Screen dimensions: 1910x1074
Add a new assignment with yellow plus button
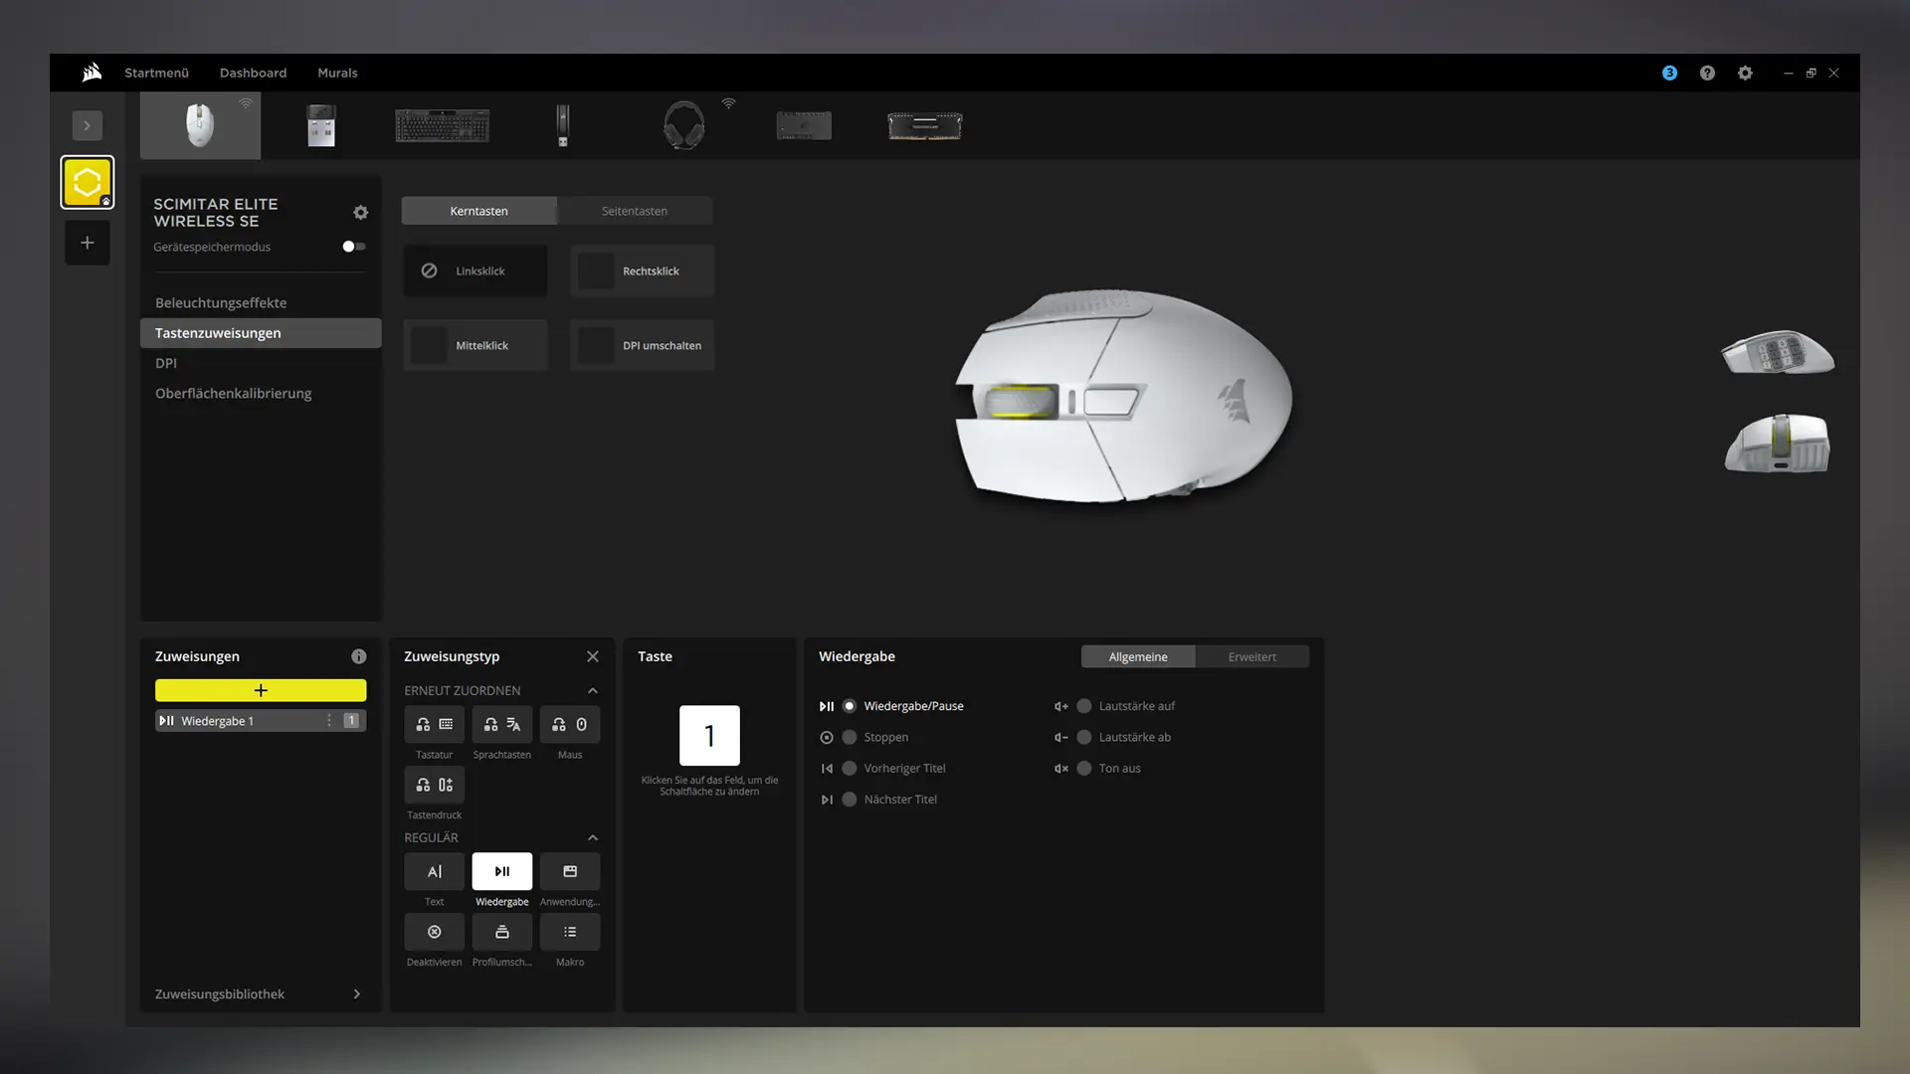(261, 690)
